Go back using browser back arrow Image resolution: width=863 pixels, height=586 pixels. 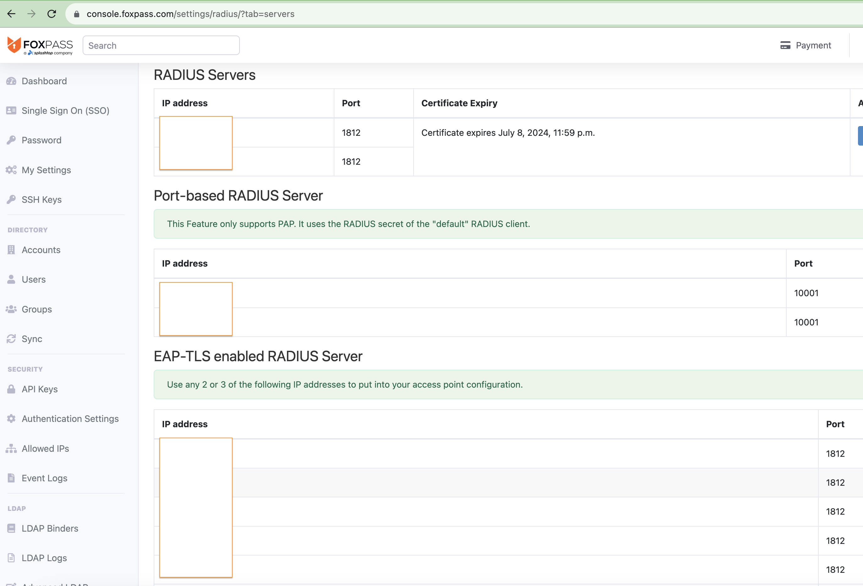point(12,14)
